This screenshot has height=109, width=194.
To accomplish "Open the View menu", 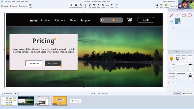I will point(22,1).
